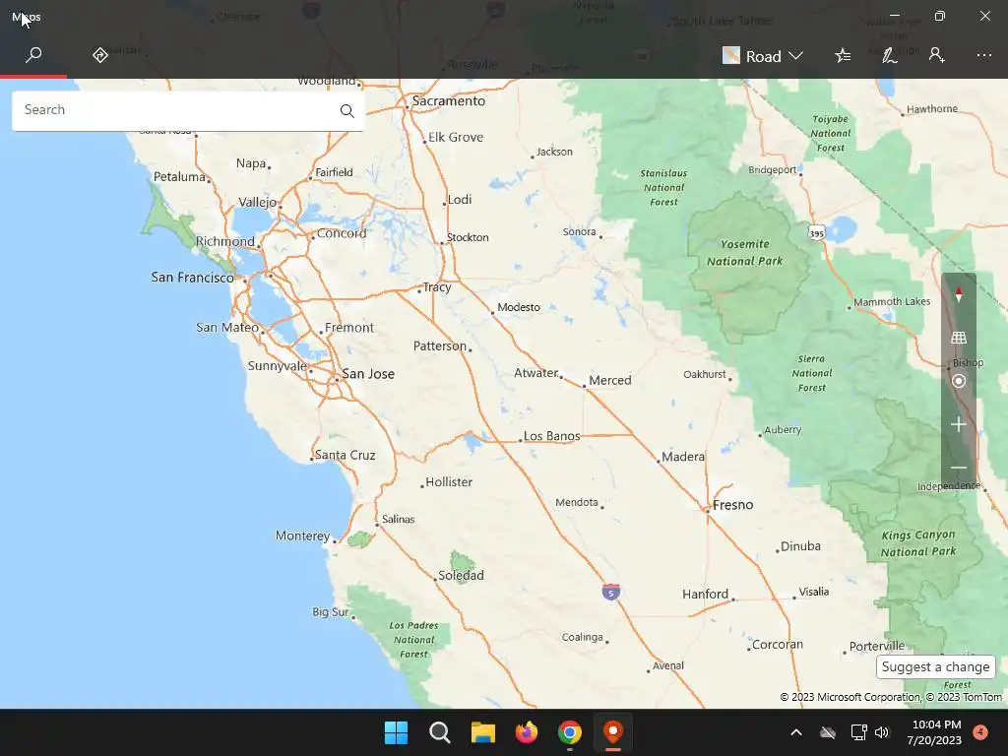Show hidden system tray icons chevron

pos(795,732)
